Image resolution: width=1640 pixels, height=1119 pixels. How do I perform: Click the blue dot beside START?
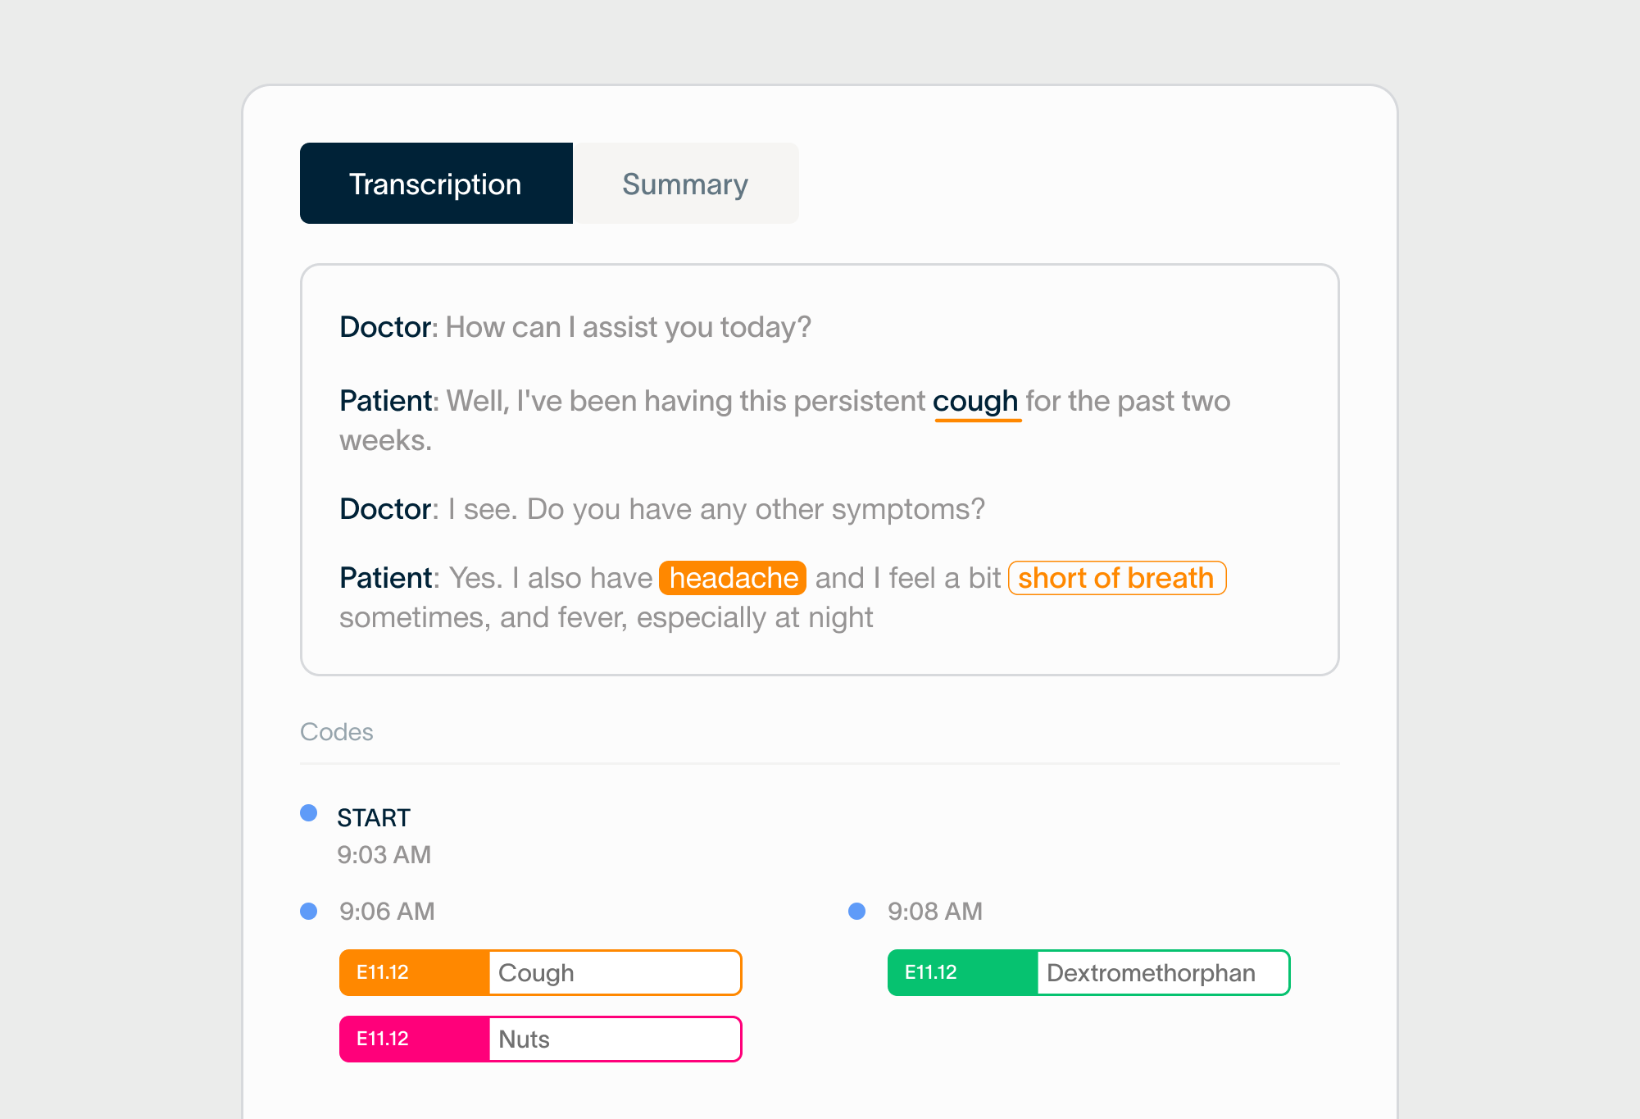(309, 813)
